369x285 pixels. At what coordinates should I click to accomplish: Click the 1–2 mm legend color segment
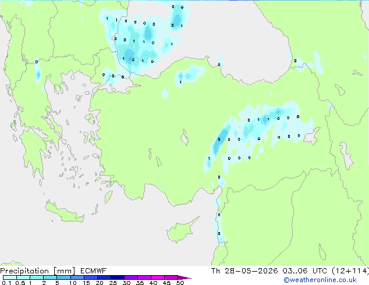[x=37, y=277]
